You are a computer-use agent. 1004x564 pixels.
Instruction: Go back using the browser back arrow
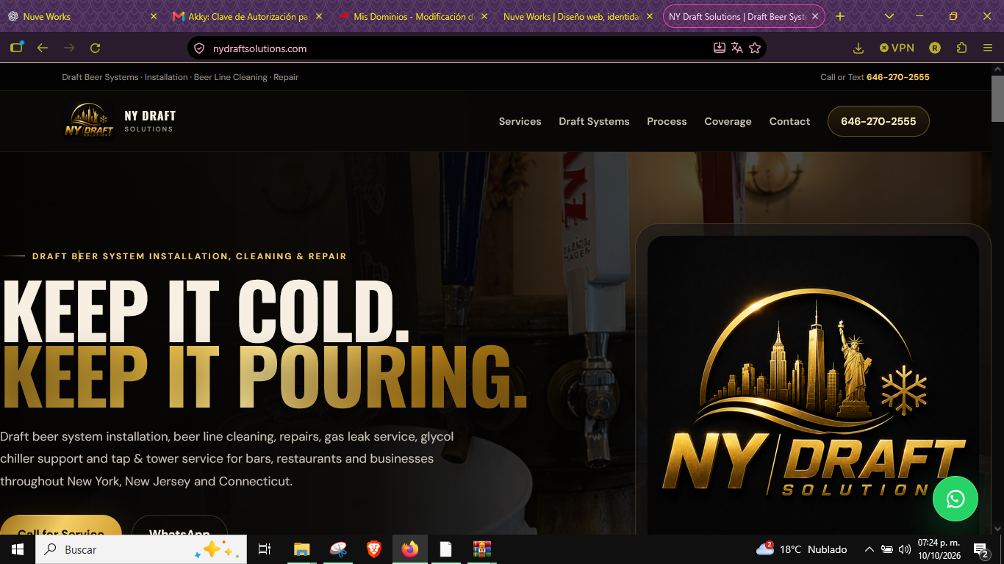point(43,48)
